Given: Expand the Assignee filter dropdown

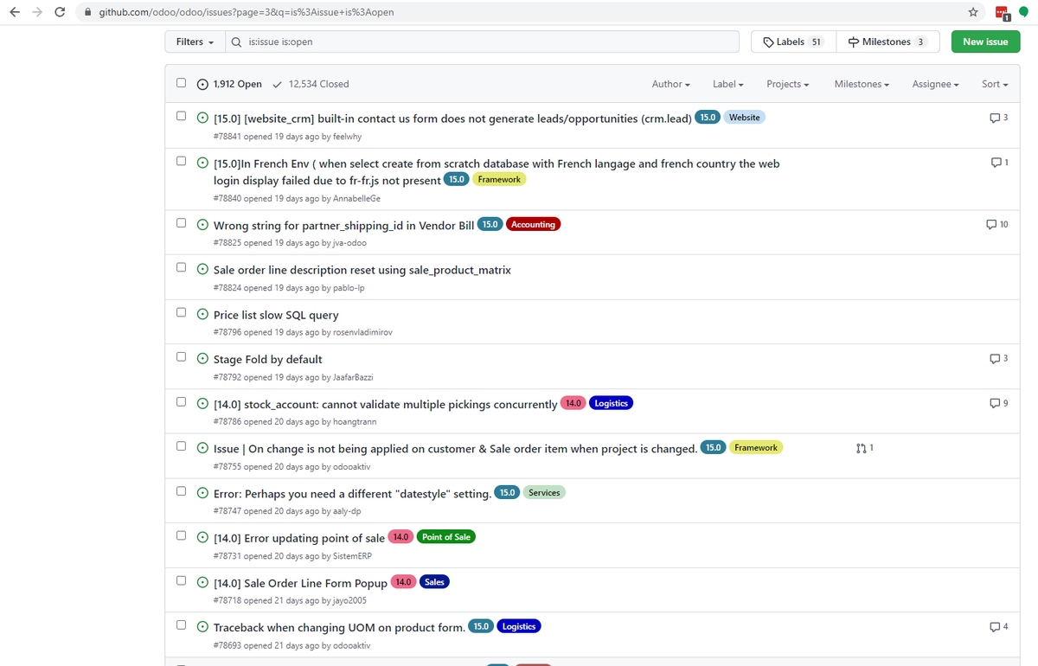Looking at the screenshot, I should tap(936, 84).
